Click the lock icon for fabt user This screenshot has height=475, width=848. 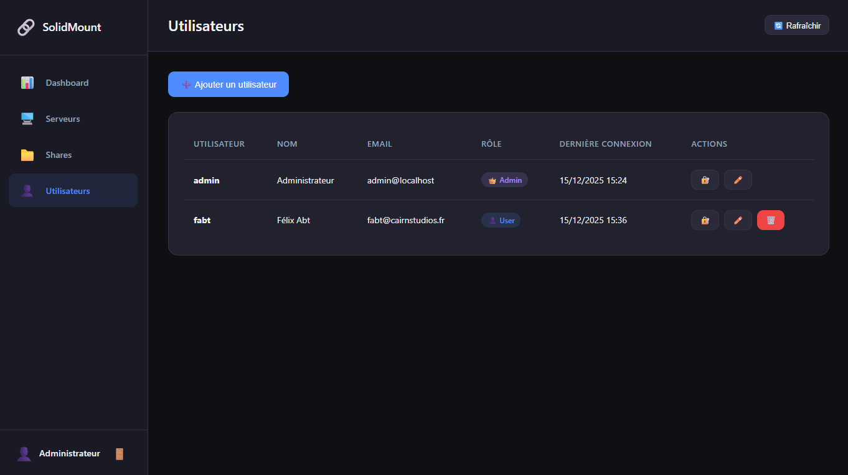pyautogui.click(x=705, y=220)
